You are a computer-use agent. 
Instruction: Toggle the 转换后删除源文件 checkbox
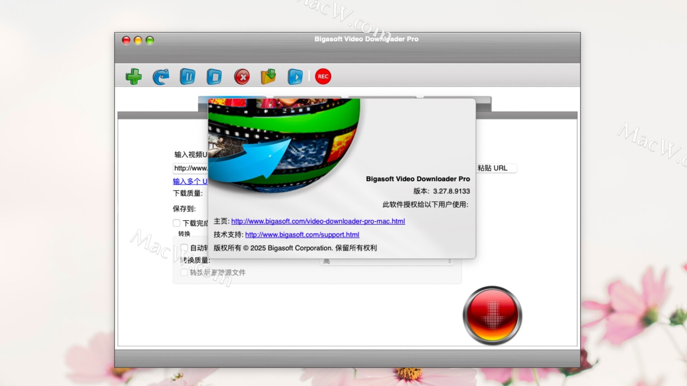click(184, 272)
